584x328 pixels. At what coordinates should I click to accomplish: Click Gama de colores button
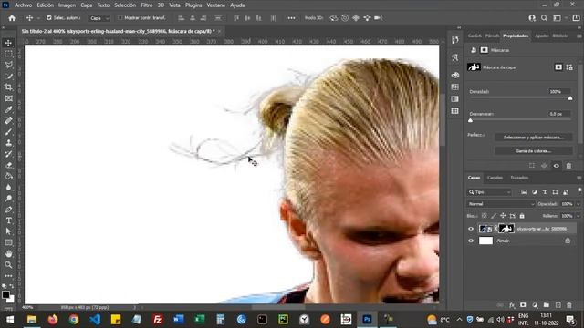(x=533, y=151)
